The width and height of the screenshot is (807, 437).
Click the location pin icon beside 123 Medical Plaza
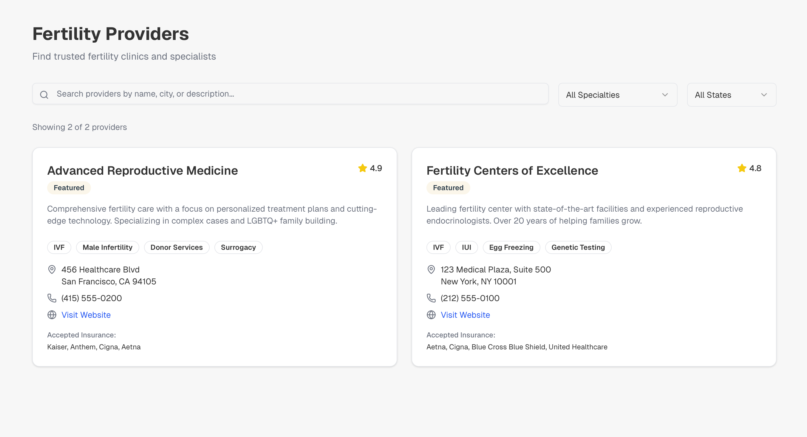(431, 269)
